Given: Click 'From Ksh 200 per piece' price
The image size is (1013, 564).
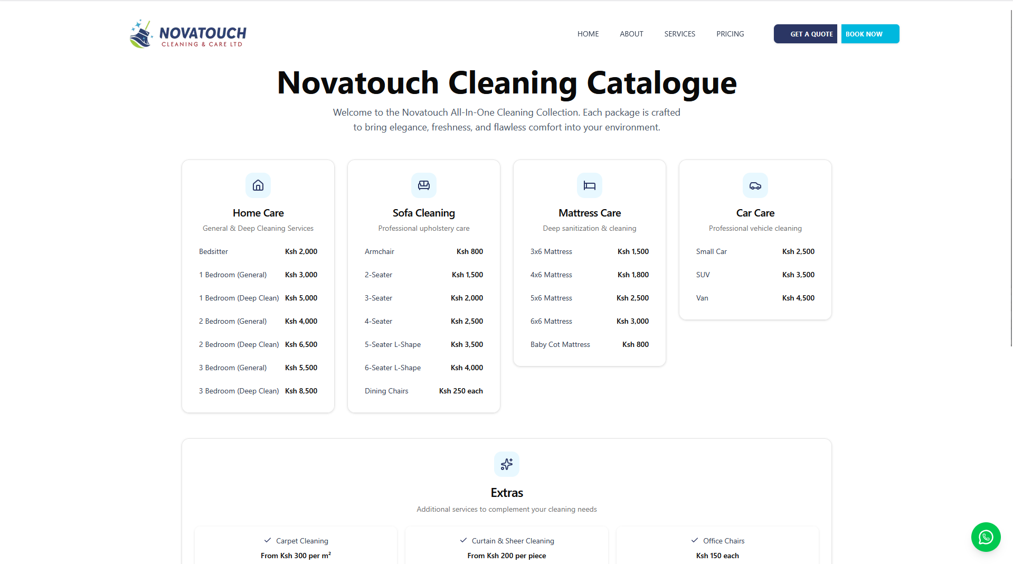Looking at the screenshot, I should tap(507, 556).
